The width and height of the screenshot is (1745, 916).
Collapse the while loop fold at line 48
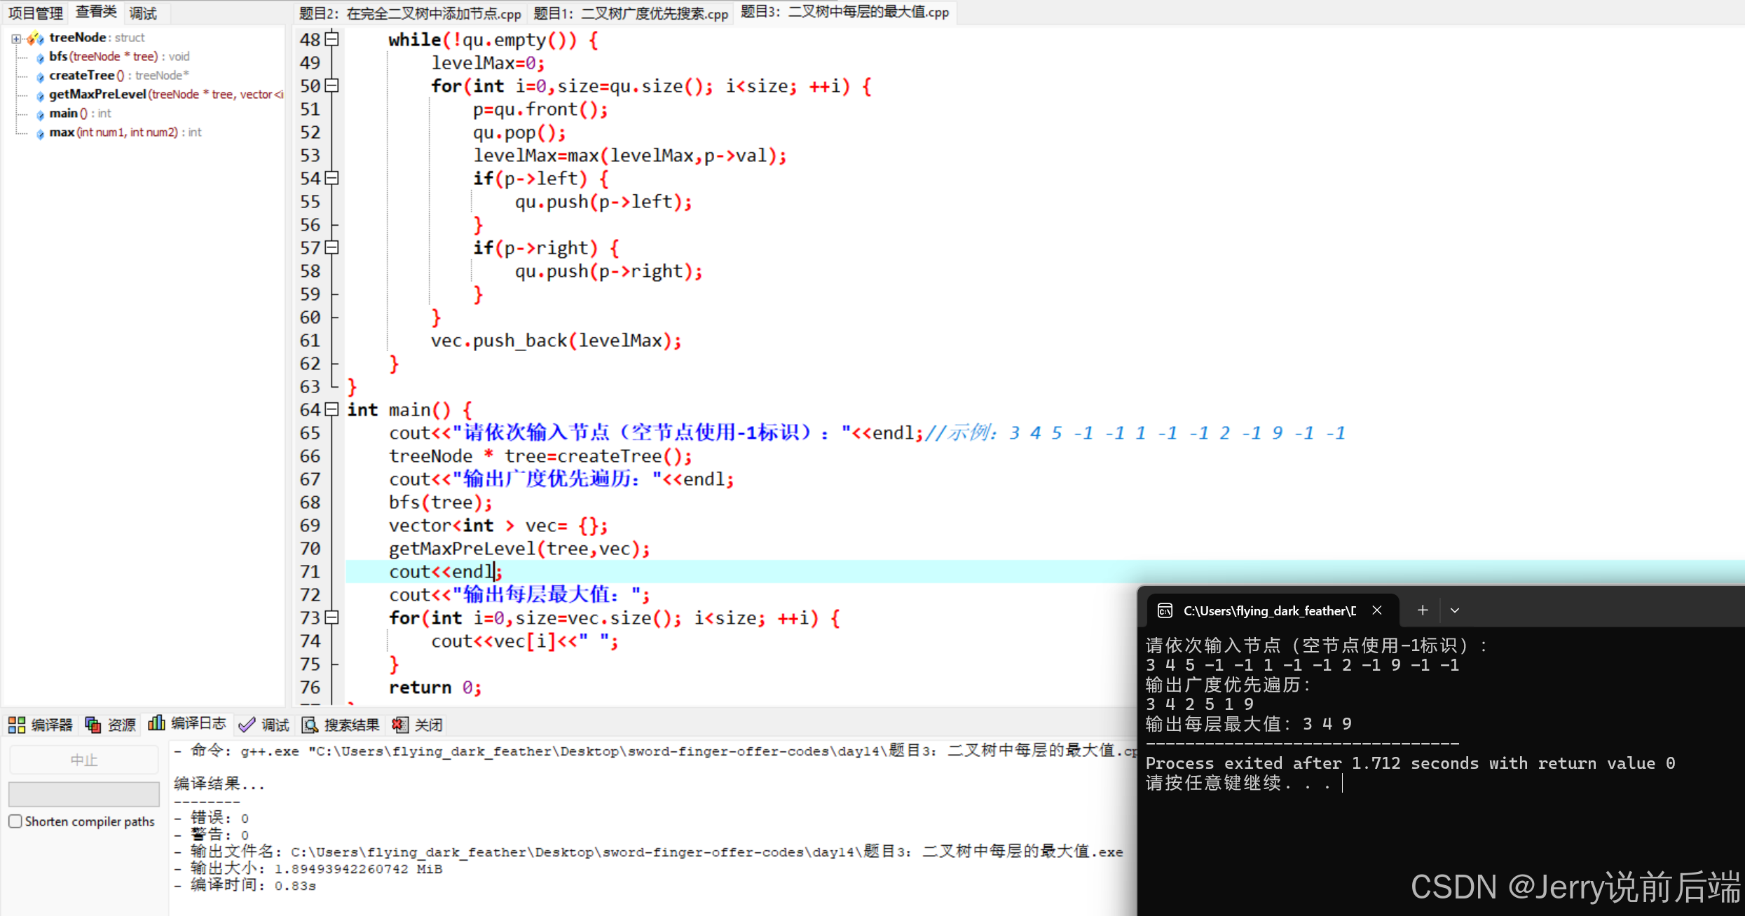pos(333,39)
